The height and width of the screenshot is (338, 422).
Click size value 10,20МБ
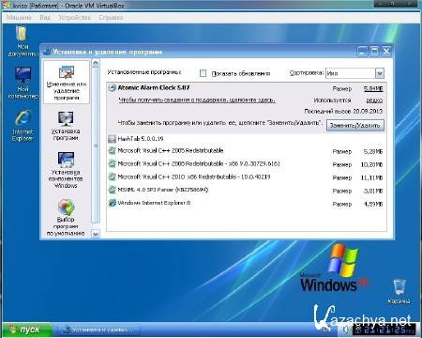(371, 164)
